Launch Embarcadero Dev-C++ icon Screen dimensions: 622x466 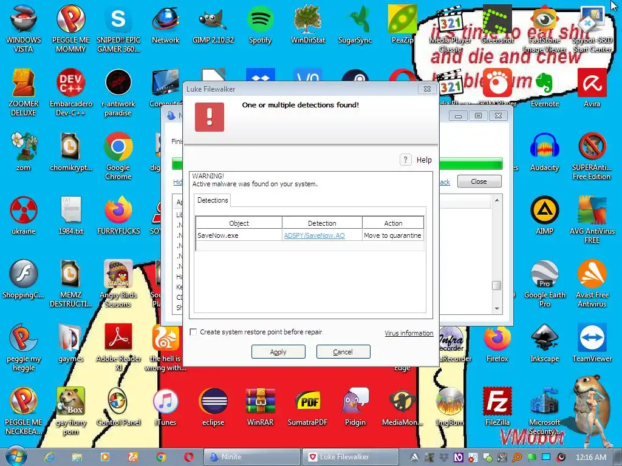coord(70,92)
